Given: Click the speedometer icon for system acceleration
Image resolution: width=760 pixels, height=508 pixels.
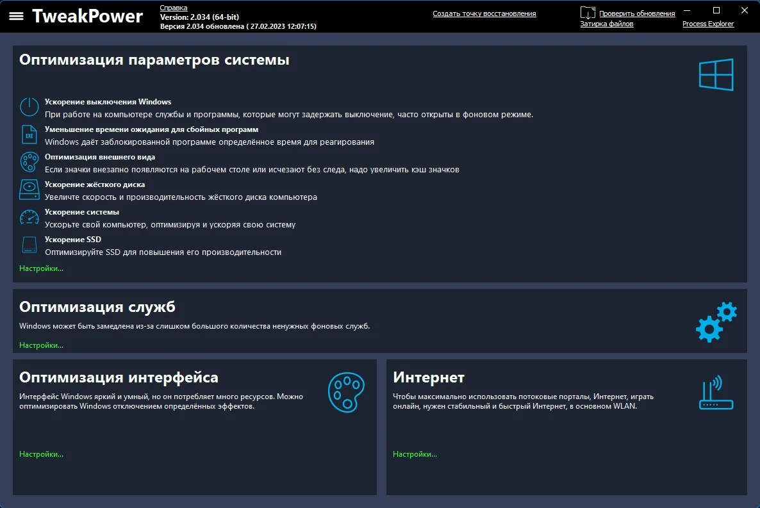Looking at the screenshot, I should [29, 217].
